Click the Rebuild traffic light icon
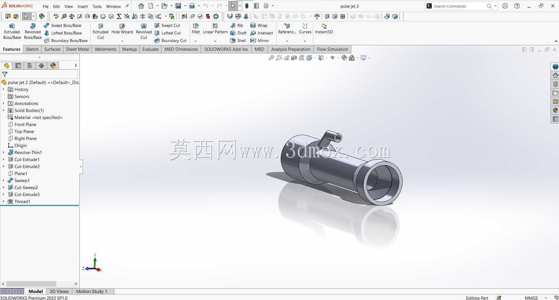The image size is (559, 300). click(x=247, y=6)
